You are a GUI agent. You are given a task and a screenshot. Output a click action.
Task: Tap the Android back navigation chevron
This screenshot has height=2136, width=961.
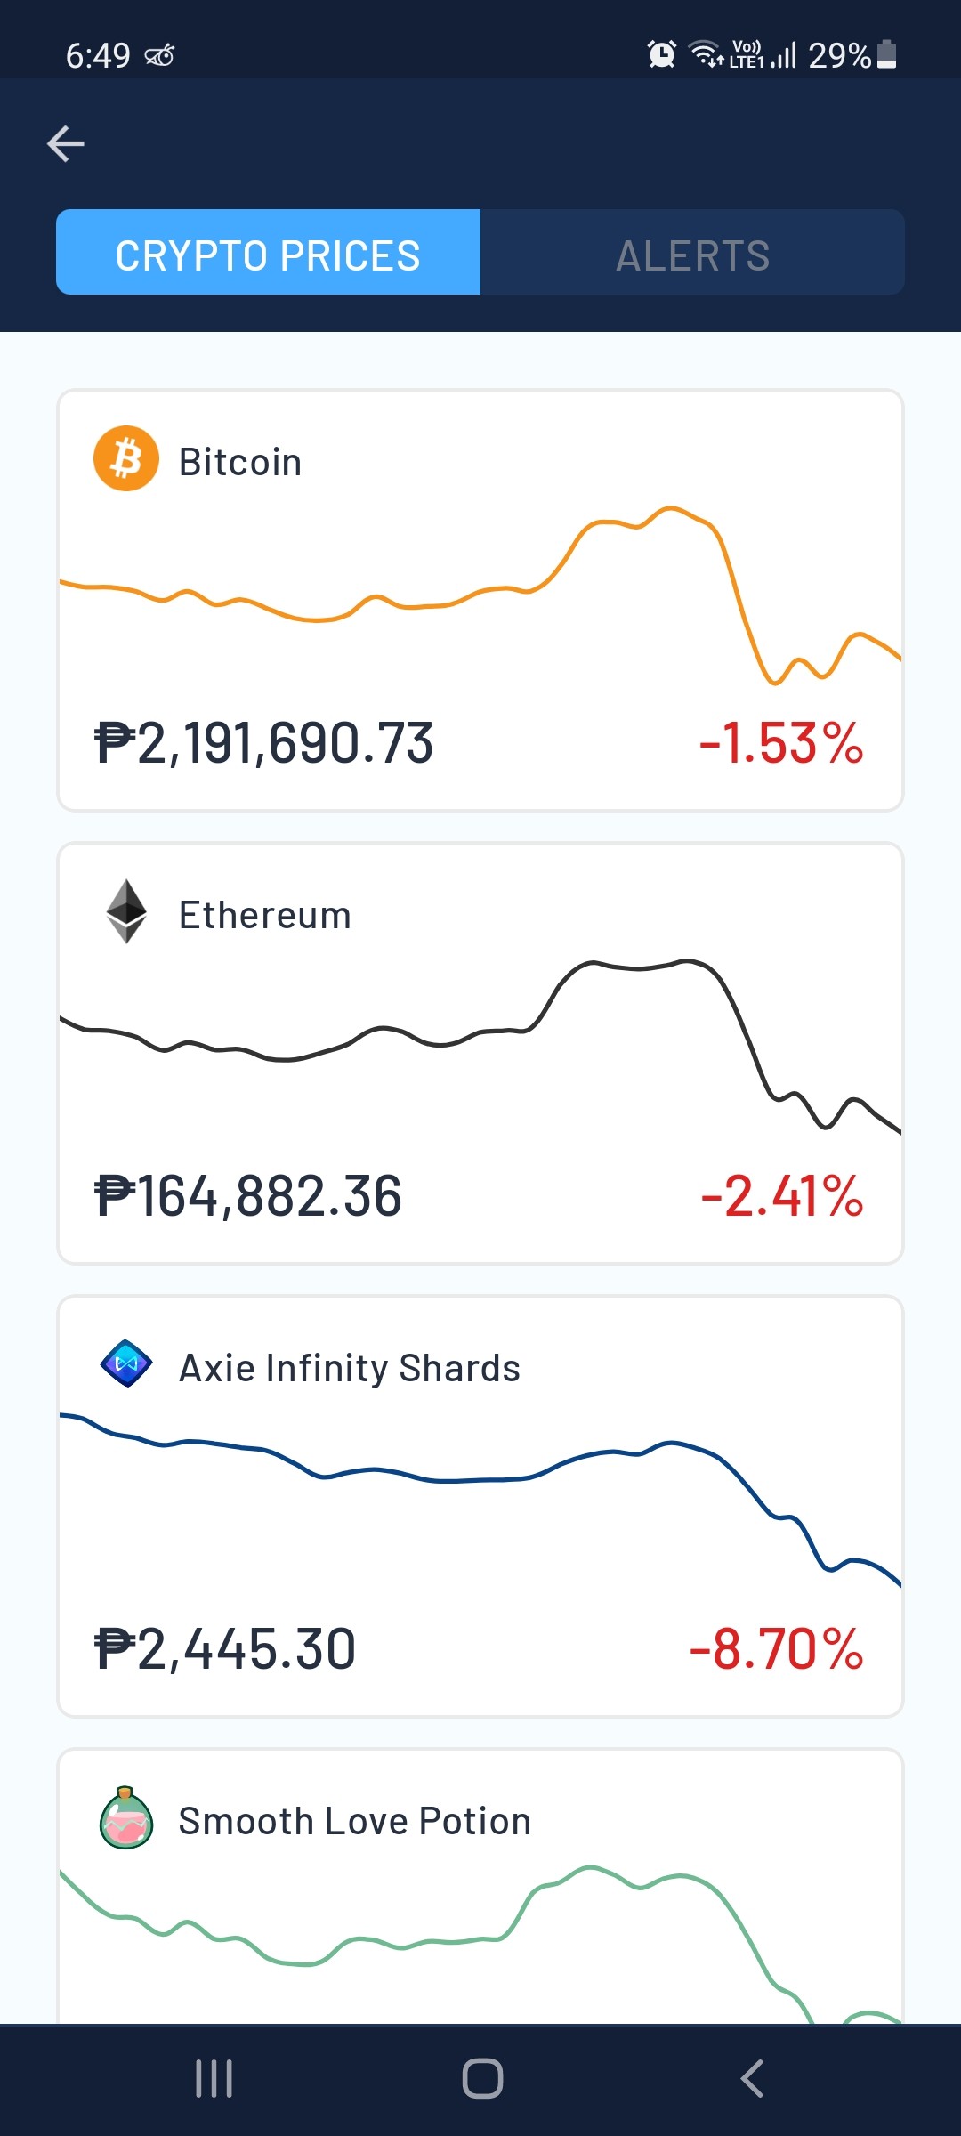coord(752,2079)
